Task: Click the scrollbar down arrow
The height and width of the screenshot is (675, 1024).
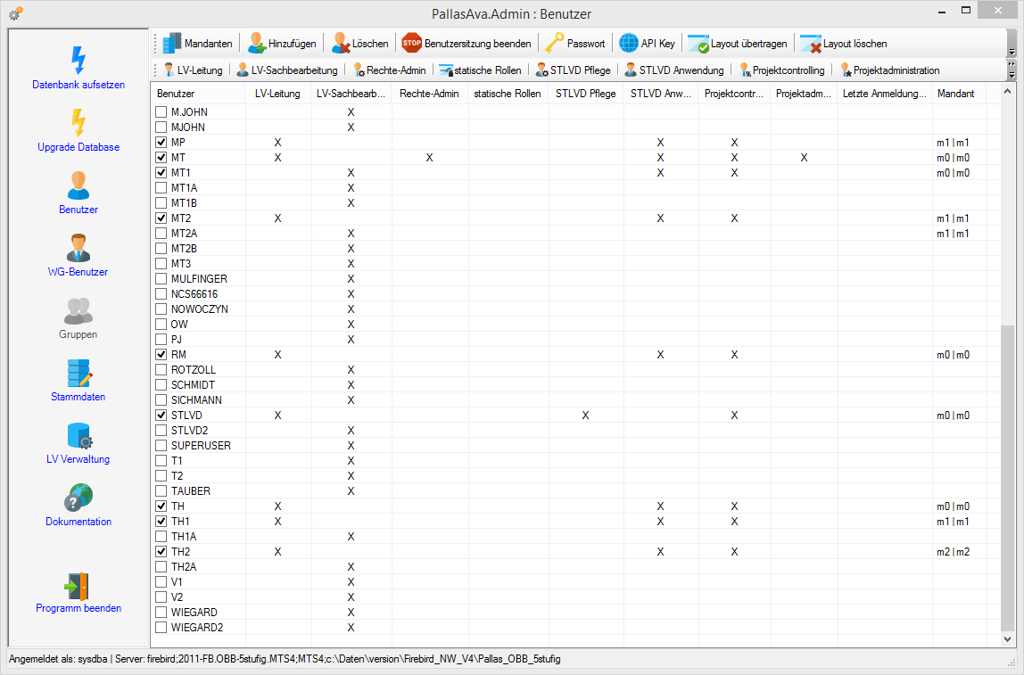Action: tap(1008, 639)
